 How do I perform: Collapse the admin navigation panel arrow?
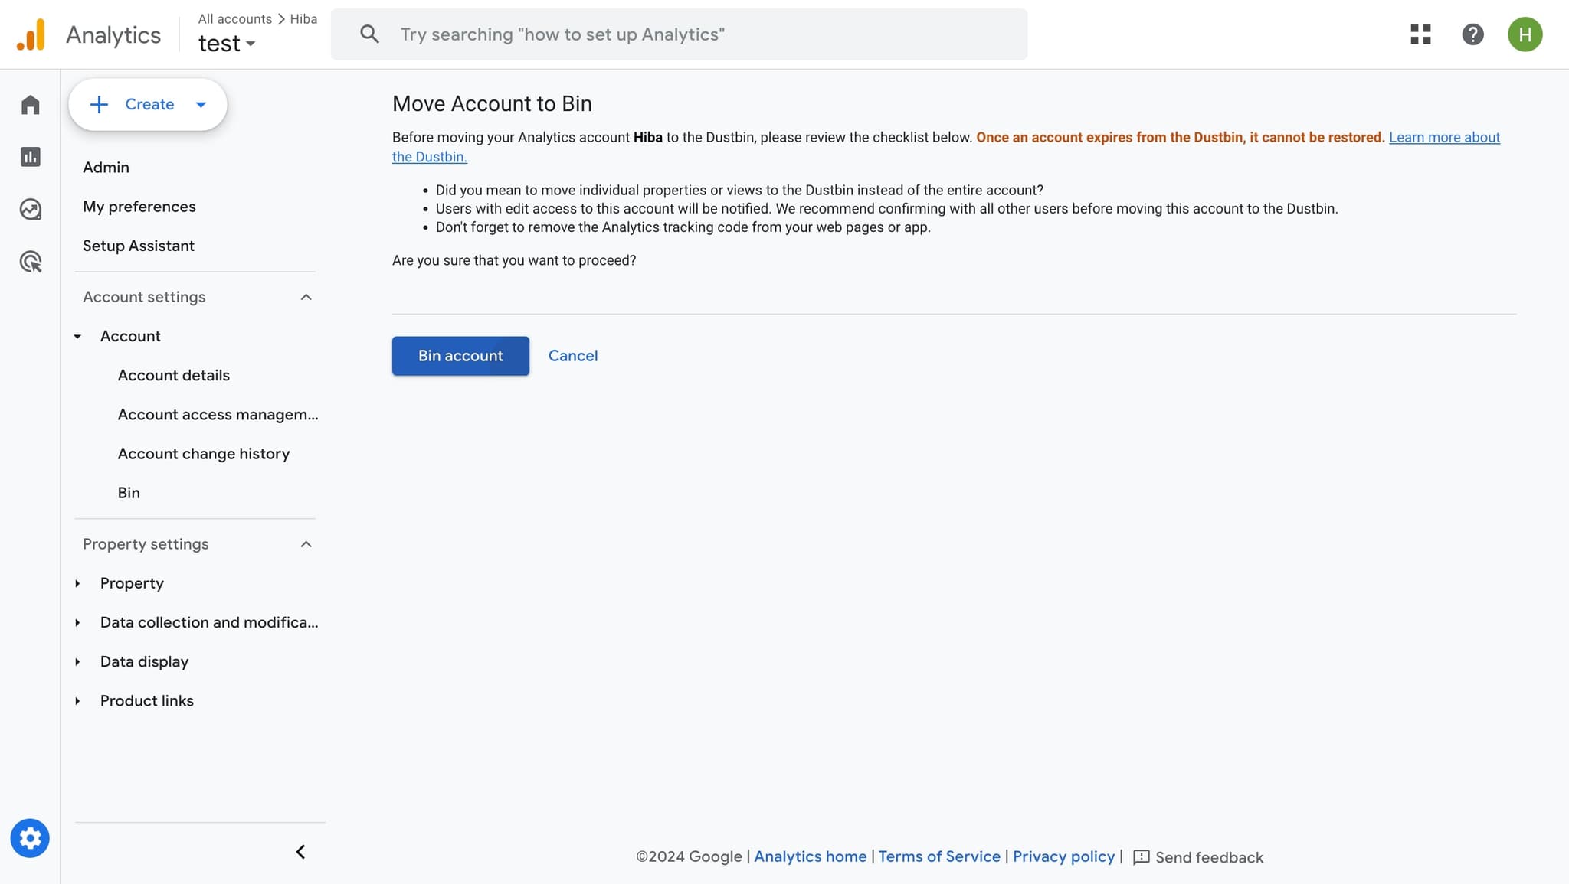point(300,852)
